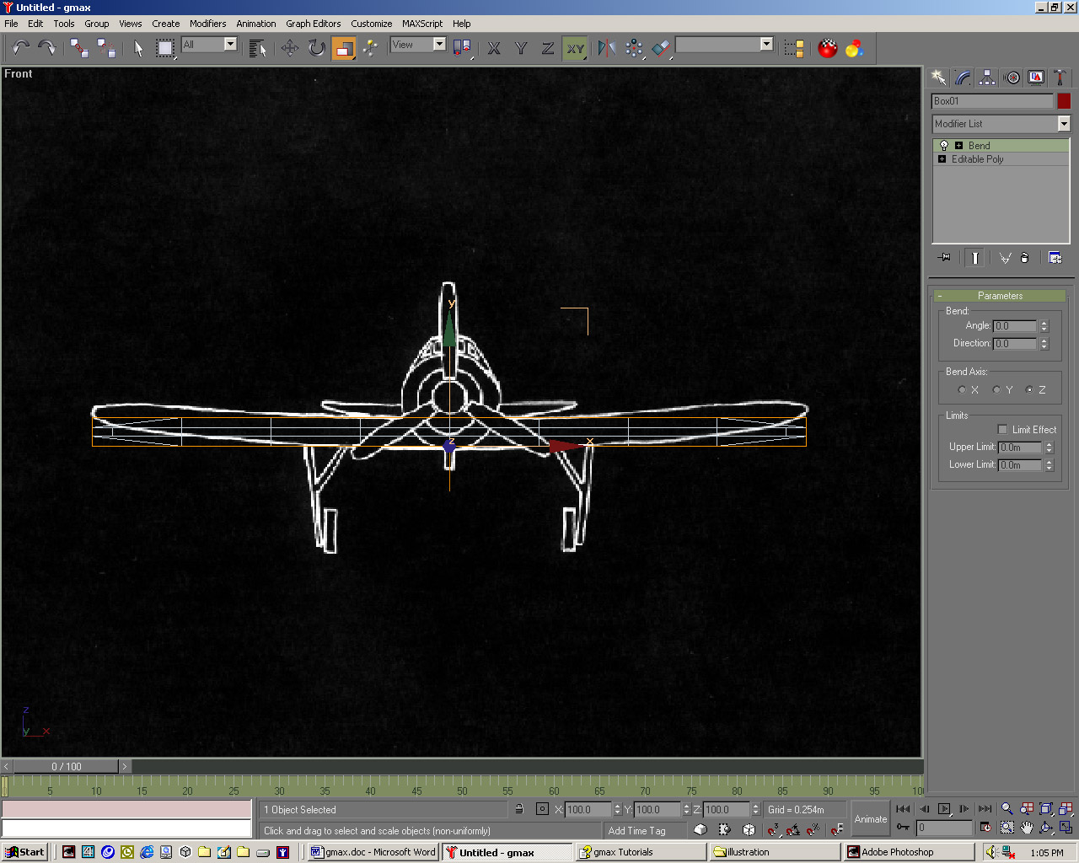Screen dimensions: 1079x863
Task: Click the Pin Stack icon
Action: coord(944,258)
